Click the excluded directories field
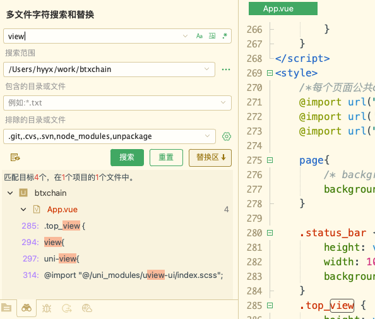 point(109,136)
